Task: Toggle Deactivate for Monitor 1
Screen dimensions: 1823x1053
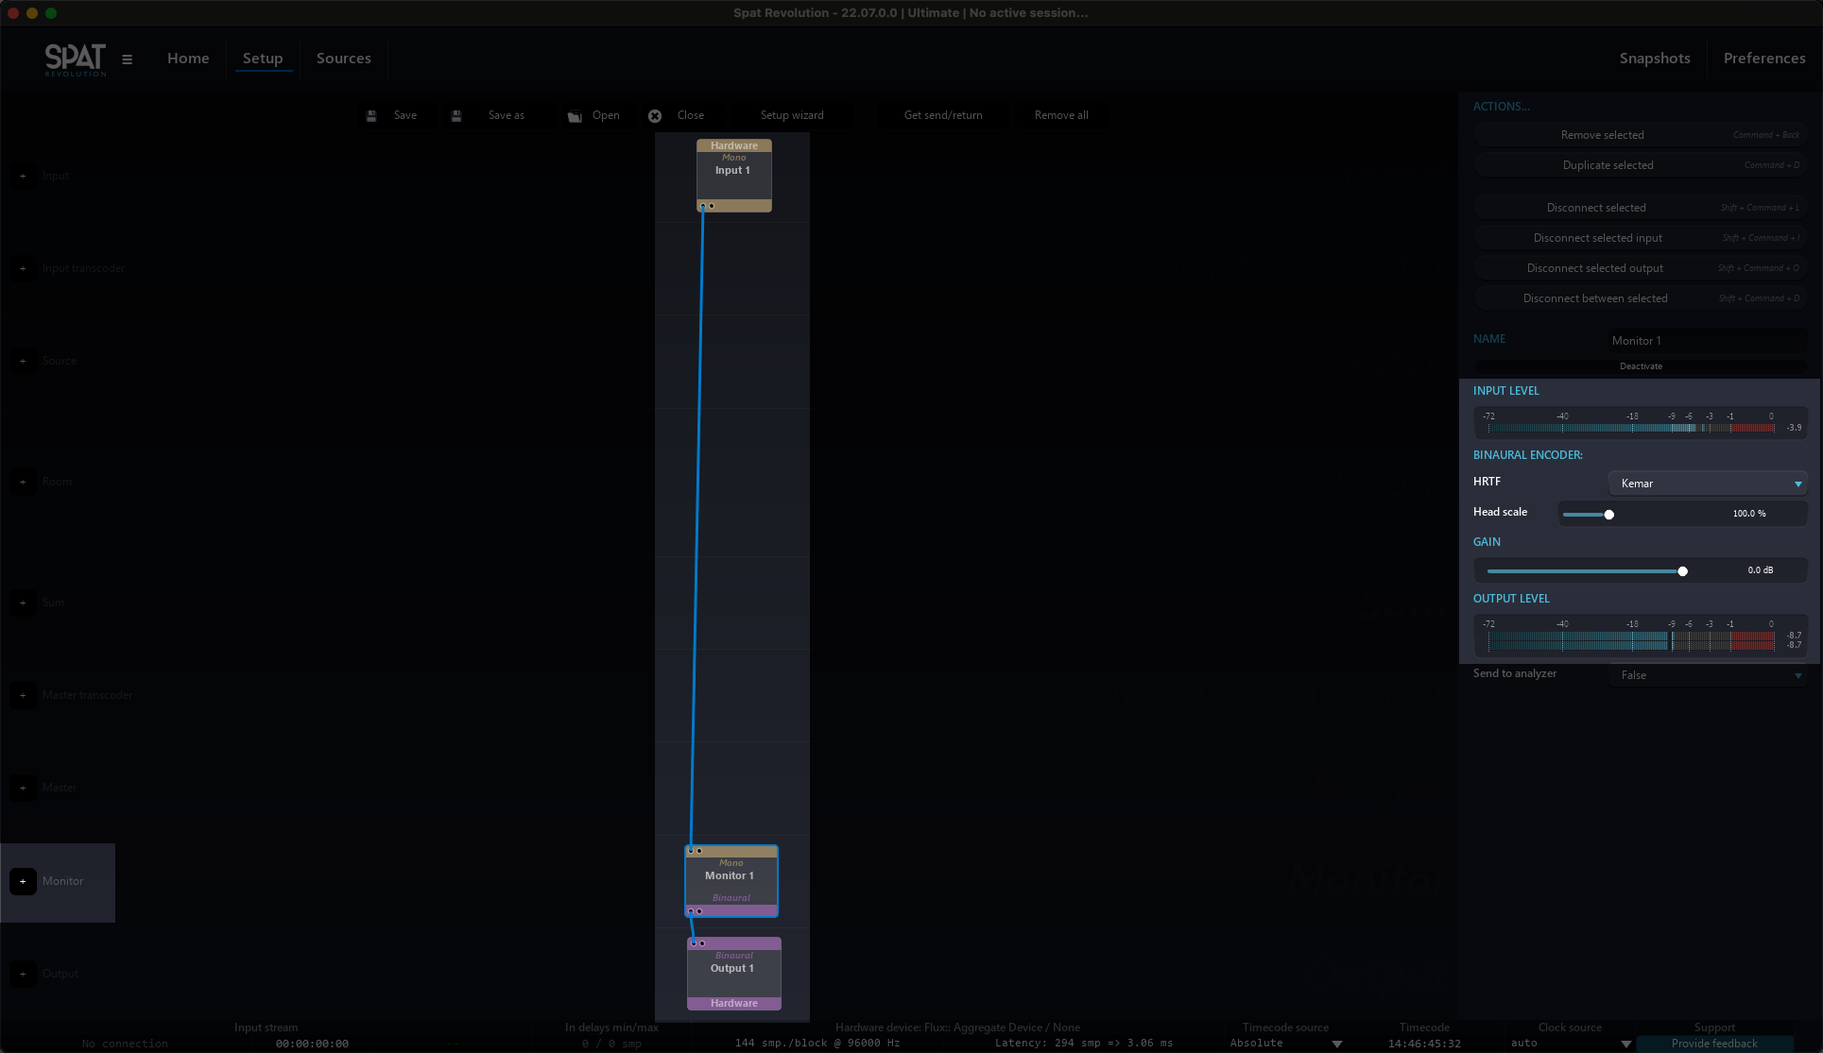Action: point(1640,366)
